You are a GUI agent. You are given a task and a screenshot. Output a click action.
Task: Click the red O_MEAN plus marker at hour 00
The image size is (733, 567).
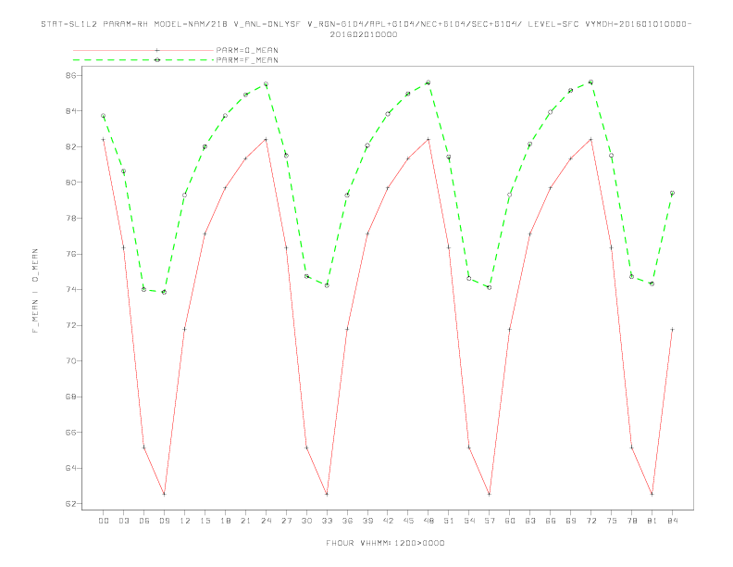104,139
